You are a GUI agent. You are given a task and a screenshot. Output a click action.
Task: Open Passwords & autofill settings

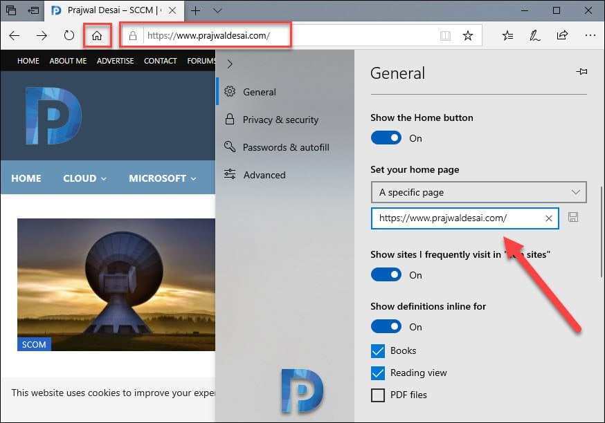pos(285,147)
